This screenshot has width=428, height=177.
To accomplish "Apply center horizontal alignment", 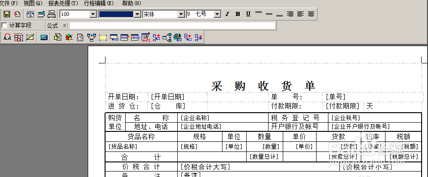I will pos(311,14).
